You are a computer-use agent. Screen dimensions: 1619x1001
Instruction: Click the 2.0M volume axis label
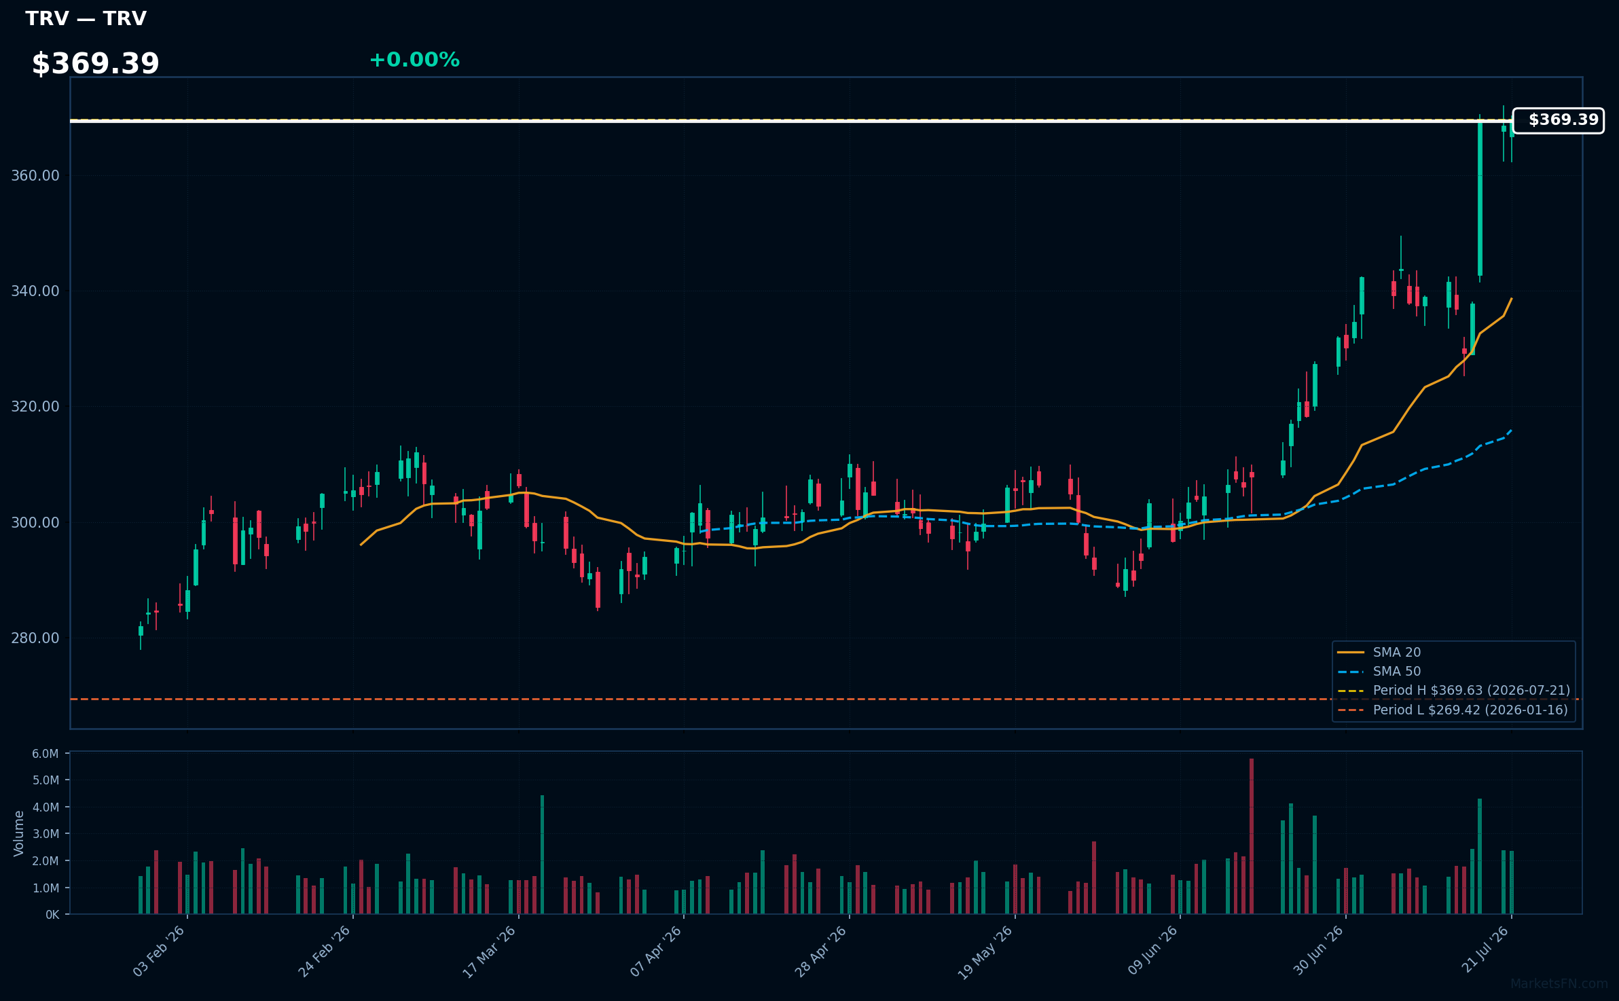pyautogui.click(x=46, y=861)
